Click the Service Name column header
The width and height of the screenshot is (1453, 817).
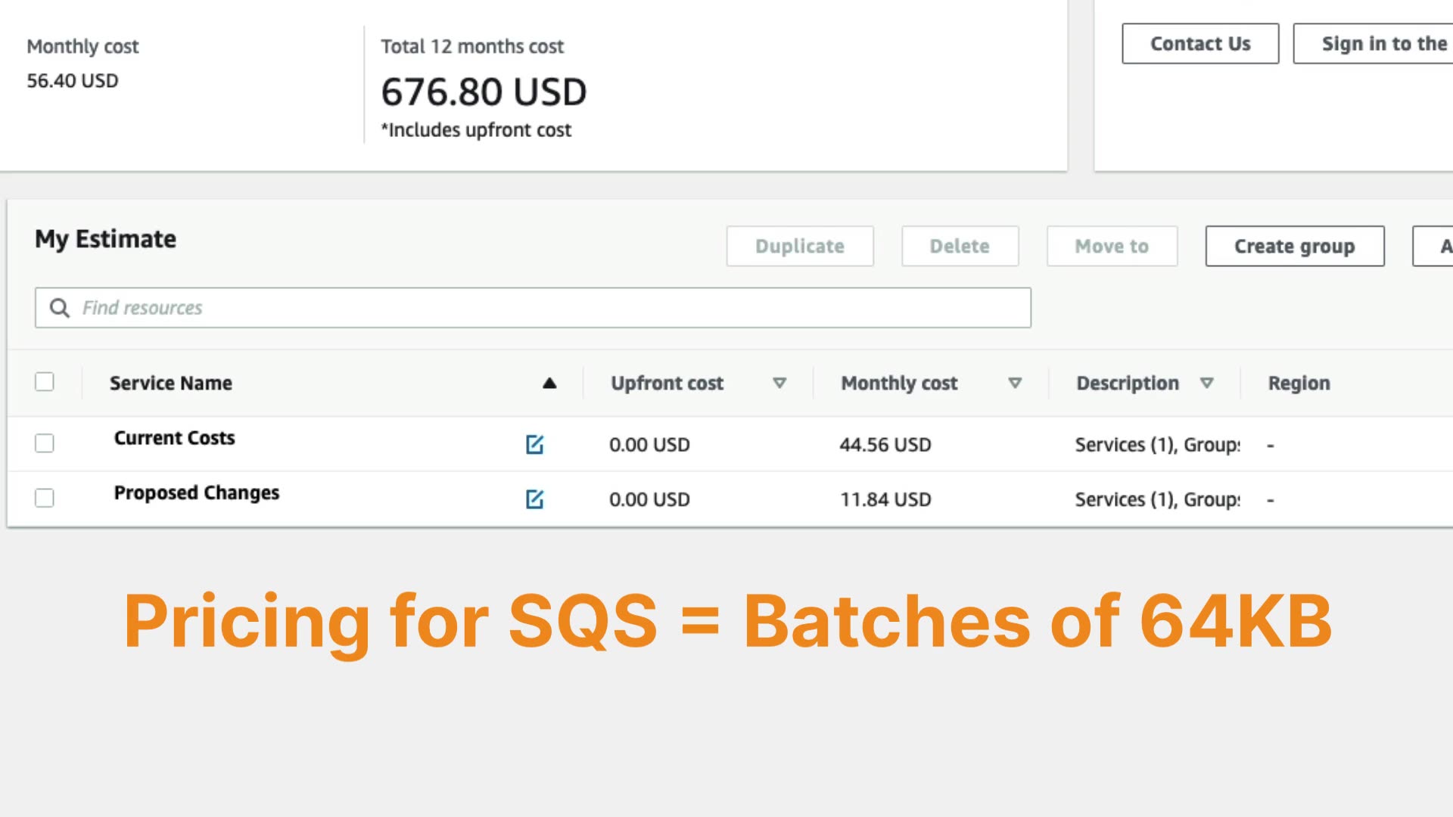click(x=171, y=384)
